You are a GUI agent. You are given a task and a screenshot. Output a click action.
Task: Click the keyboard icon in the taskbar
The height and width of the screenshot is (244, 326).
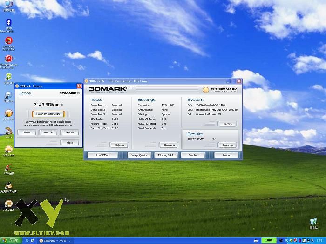coord(256,241)
